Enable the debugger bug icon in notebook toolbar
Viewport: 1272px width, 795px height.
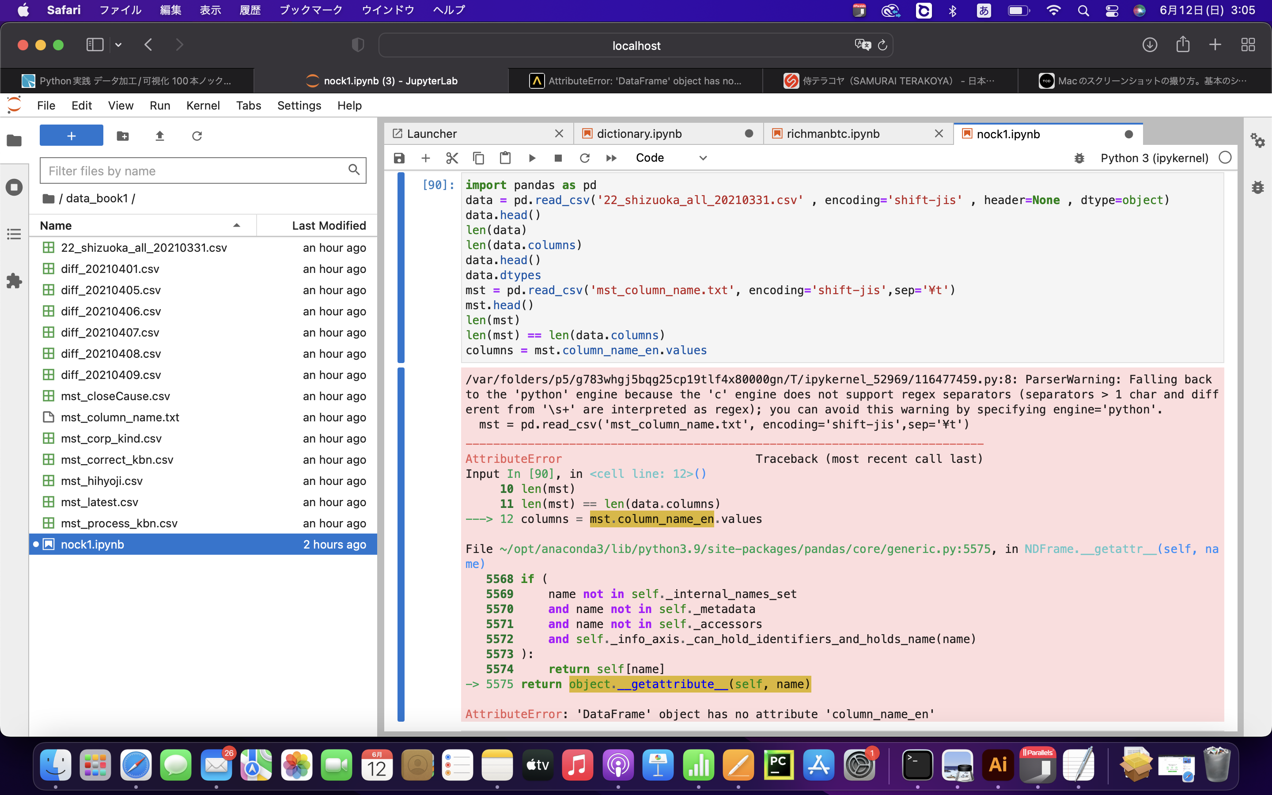tap(1079, 158)
